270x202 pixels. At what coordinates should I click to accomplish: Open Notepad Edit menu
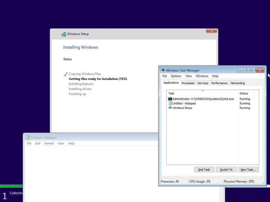tap(37, 143)
